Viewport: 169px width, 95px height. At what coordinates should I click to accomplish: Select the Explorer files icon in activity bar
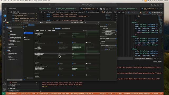tap(4, 20)
